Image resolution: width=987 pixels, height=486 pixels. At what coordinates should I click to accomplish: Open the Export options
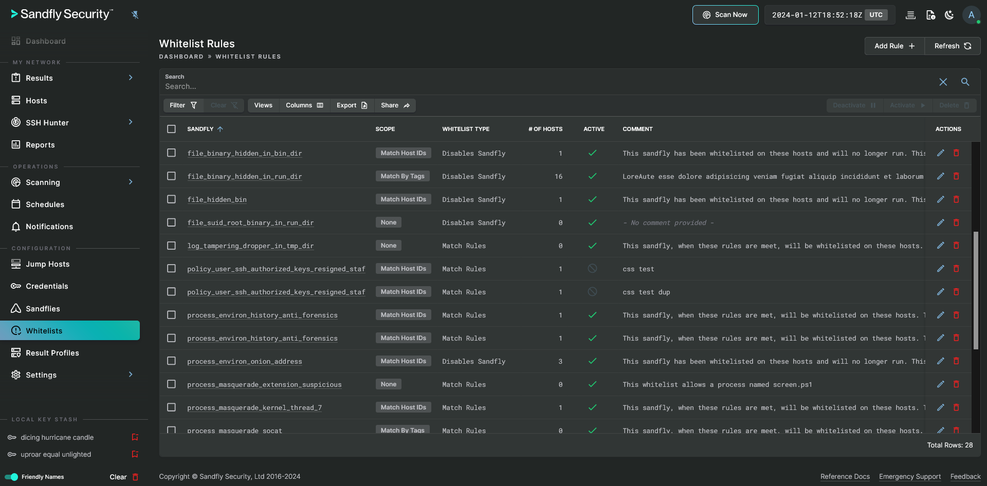[x=352, y=105]
